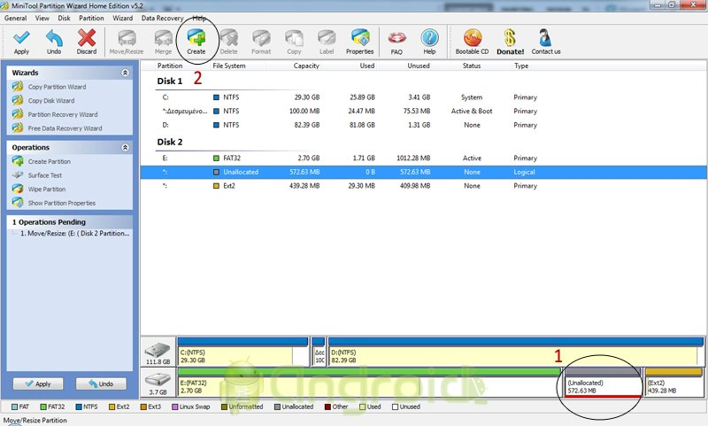Click the Used column header
The width and height of the screenshot is (708, 426).
pos(367,66)
